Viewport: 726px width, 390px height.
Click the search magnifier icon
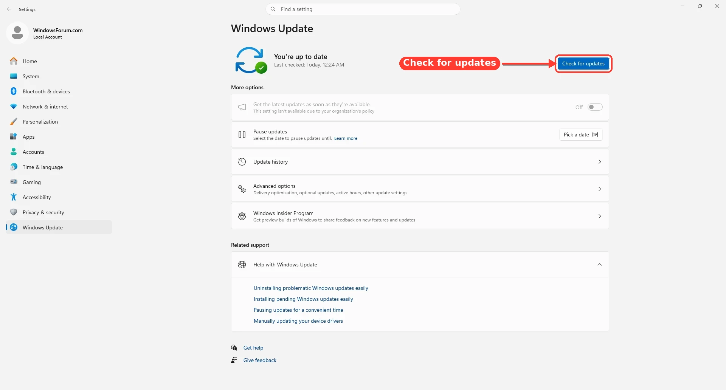pos(273,9)
